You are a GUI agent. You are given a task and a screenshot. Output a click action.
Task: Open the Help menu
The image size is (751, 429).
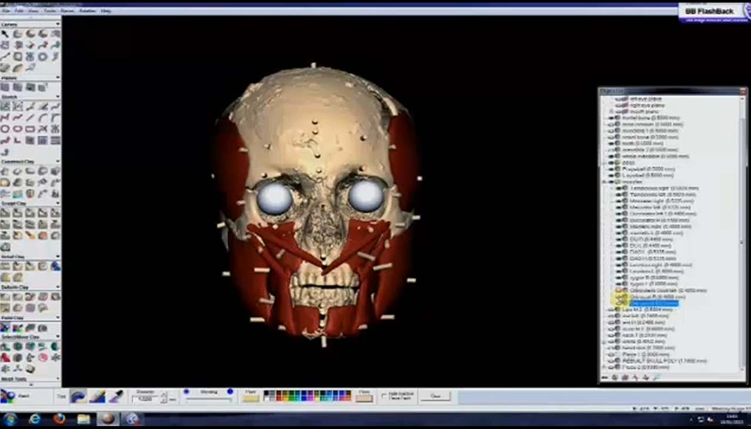click(106, 11)
